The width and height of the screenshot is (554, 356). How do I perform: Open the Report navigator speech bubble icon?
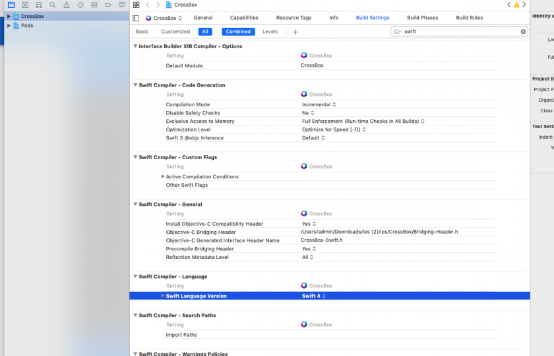coord(122,5)
